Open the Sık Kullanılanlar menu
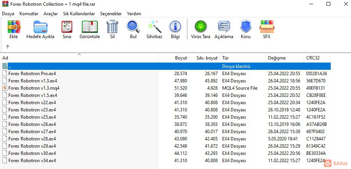The image size is (351, 169). pos(79,14)
